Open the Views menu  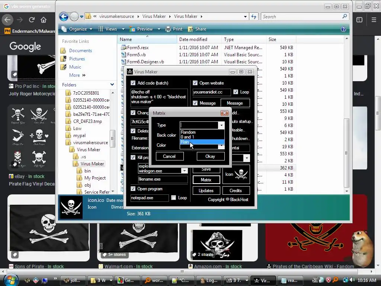[111, 29]
